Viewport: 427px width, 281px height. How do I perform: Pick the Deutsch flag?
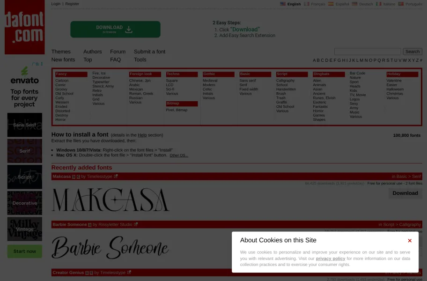[x=354, y=4]
